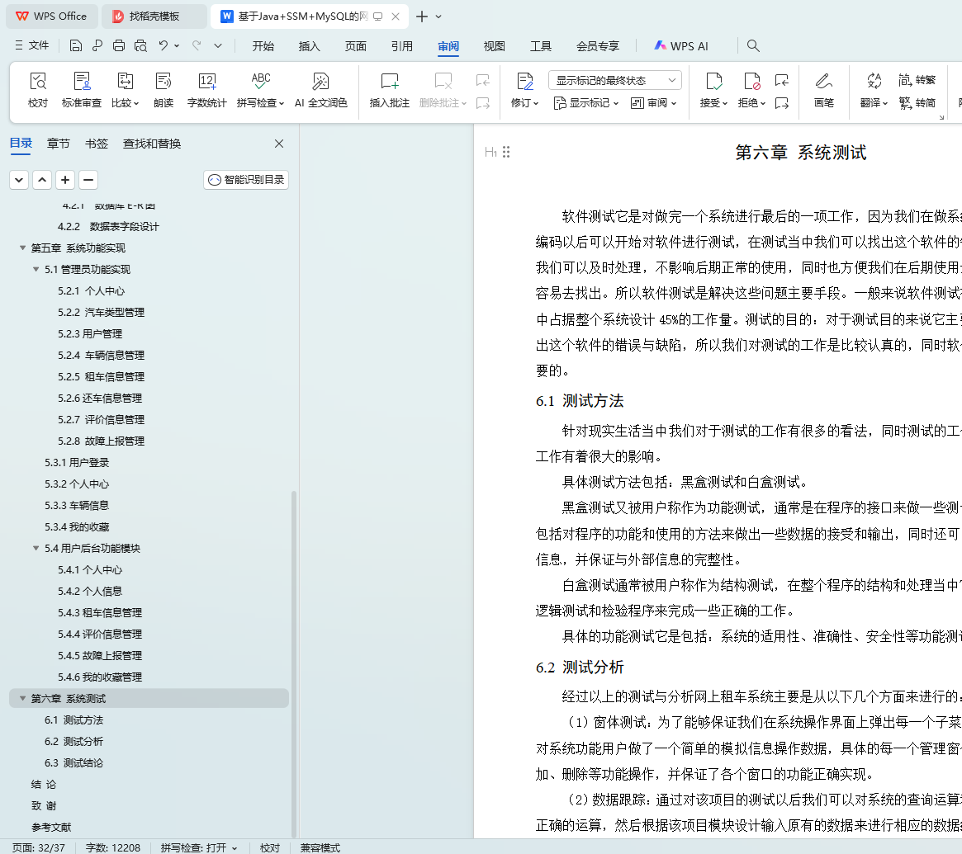The width and height of the screenshot is (962, 854).
Task: Collapse 5.1 管理员功能实现 node
Action: [36, 269]
